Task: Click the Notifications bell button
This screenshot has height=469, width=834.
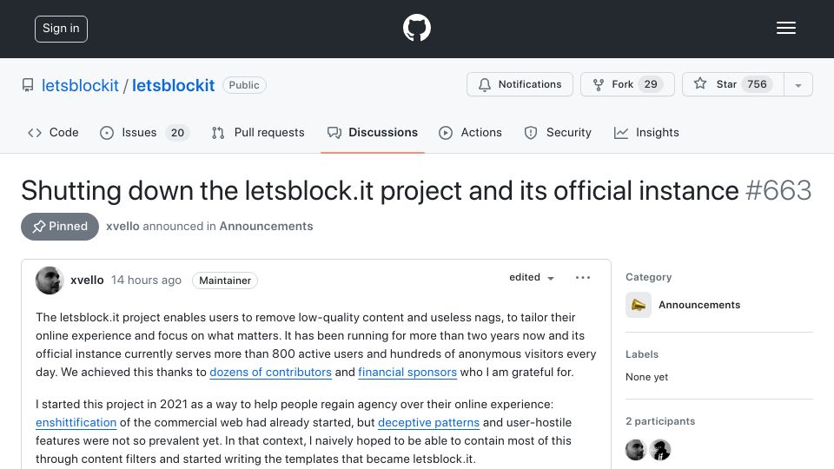Action: coord(520,84)
